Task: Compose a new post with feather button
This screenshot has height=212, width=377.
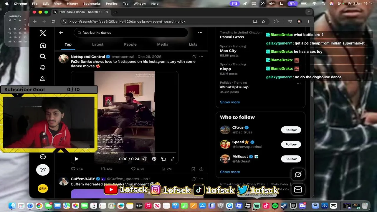Action: pos(43,170)
